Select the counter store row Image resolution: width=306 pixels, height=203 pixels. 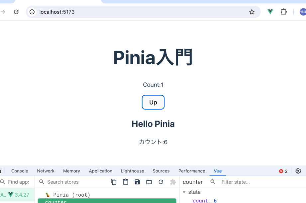pyautogui.click(x=107, y=201)
